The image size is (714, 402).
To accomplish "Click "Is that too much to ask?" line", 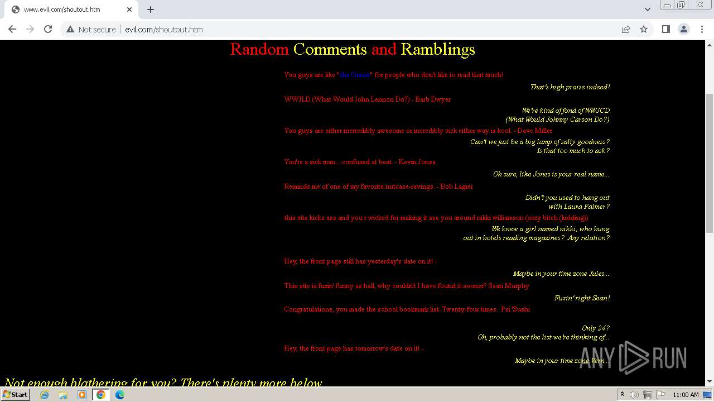I will (x=573, y=151).
